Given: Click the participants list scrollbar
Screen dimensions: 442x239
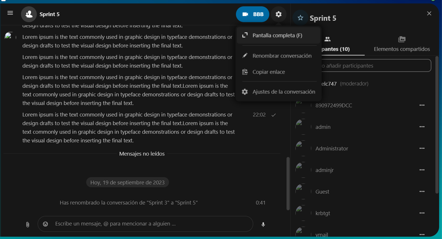Looking at the screenshot, I should point(437,125).
